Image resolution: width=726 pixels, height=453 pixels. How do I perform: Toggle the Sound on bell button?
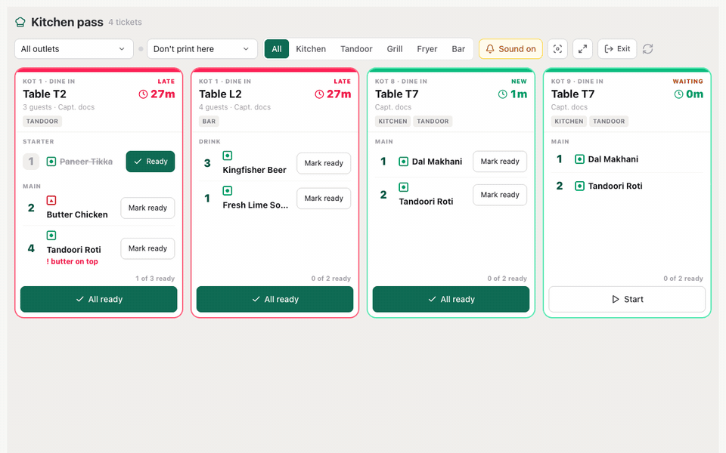510,49
